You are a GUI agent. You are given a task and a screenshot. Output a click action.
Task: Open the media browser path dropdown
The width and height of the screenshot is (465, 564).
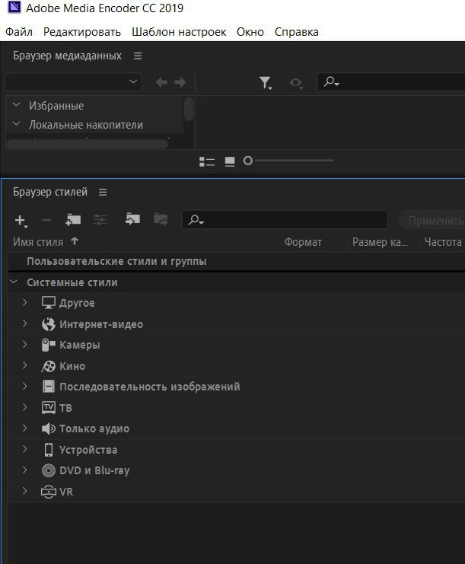[x=73, y=82]
